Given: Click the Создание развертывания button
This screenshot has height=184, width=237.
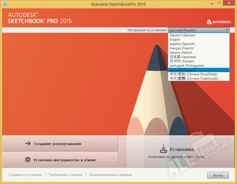Looking at the screenshot, I should click(60, 144).
